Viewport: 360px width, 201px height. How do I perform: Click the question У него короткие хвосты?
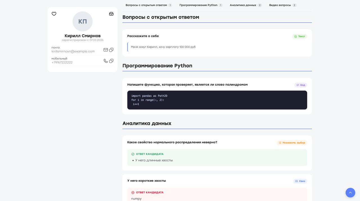tap(147, 181)
